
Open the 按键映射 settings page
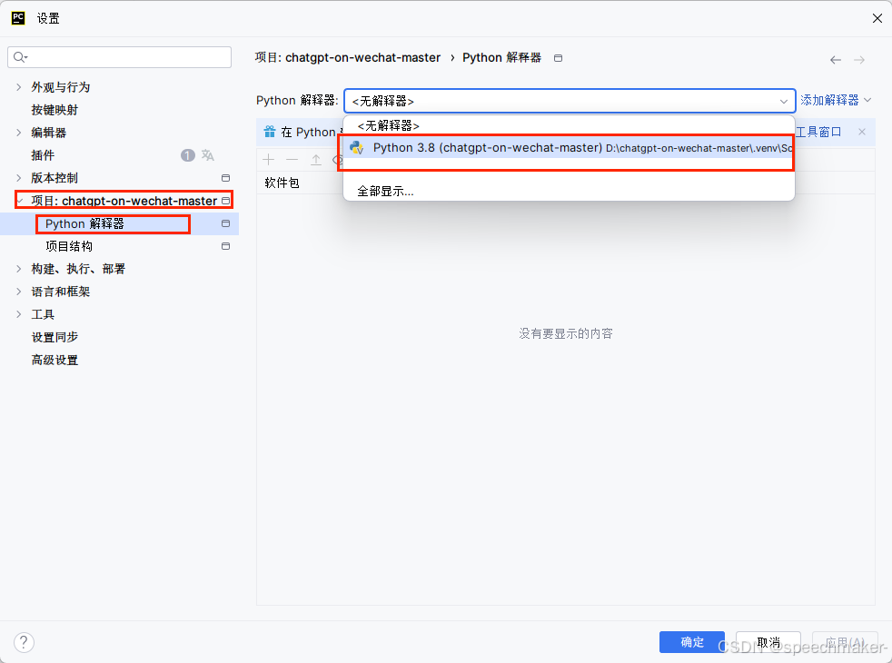tap(55, 110)
